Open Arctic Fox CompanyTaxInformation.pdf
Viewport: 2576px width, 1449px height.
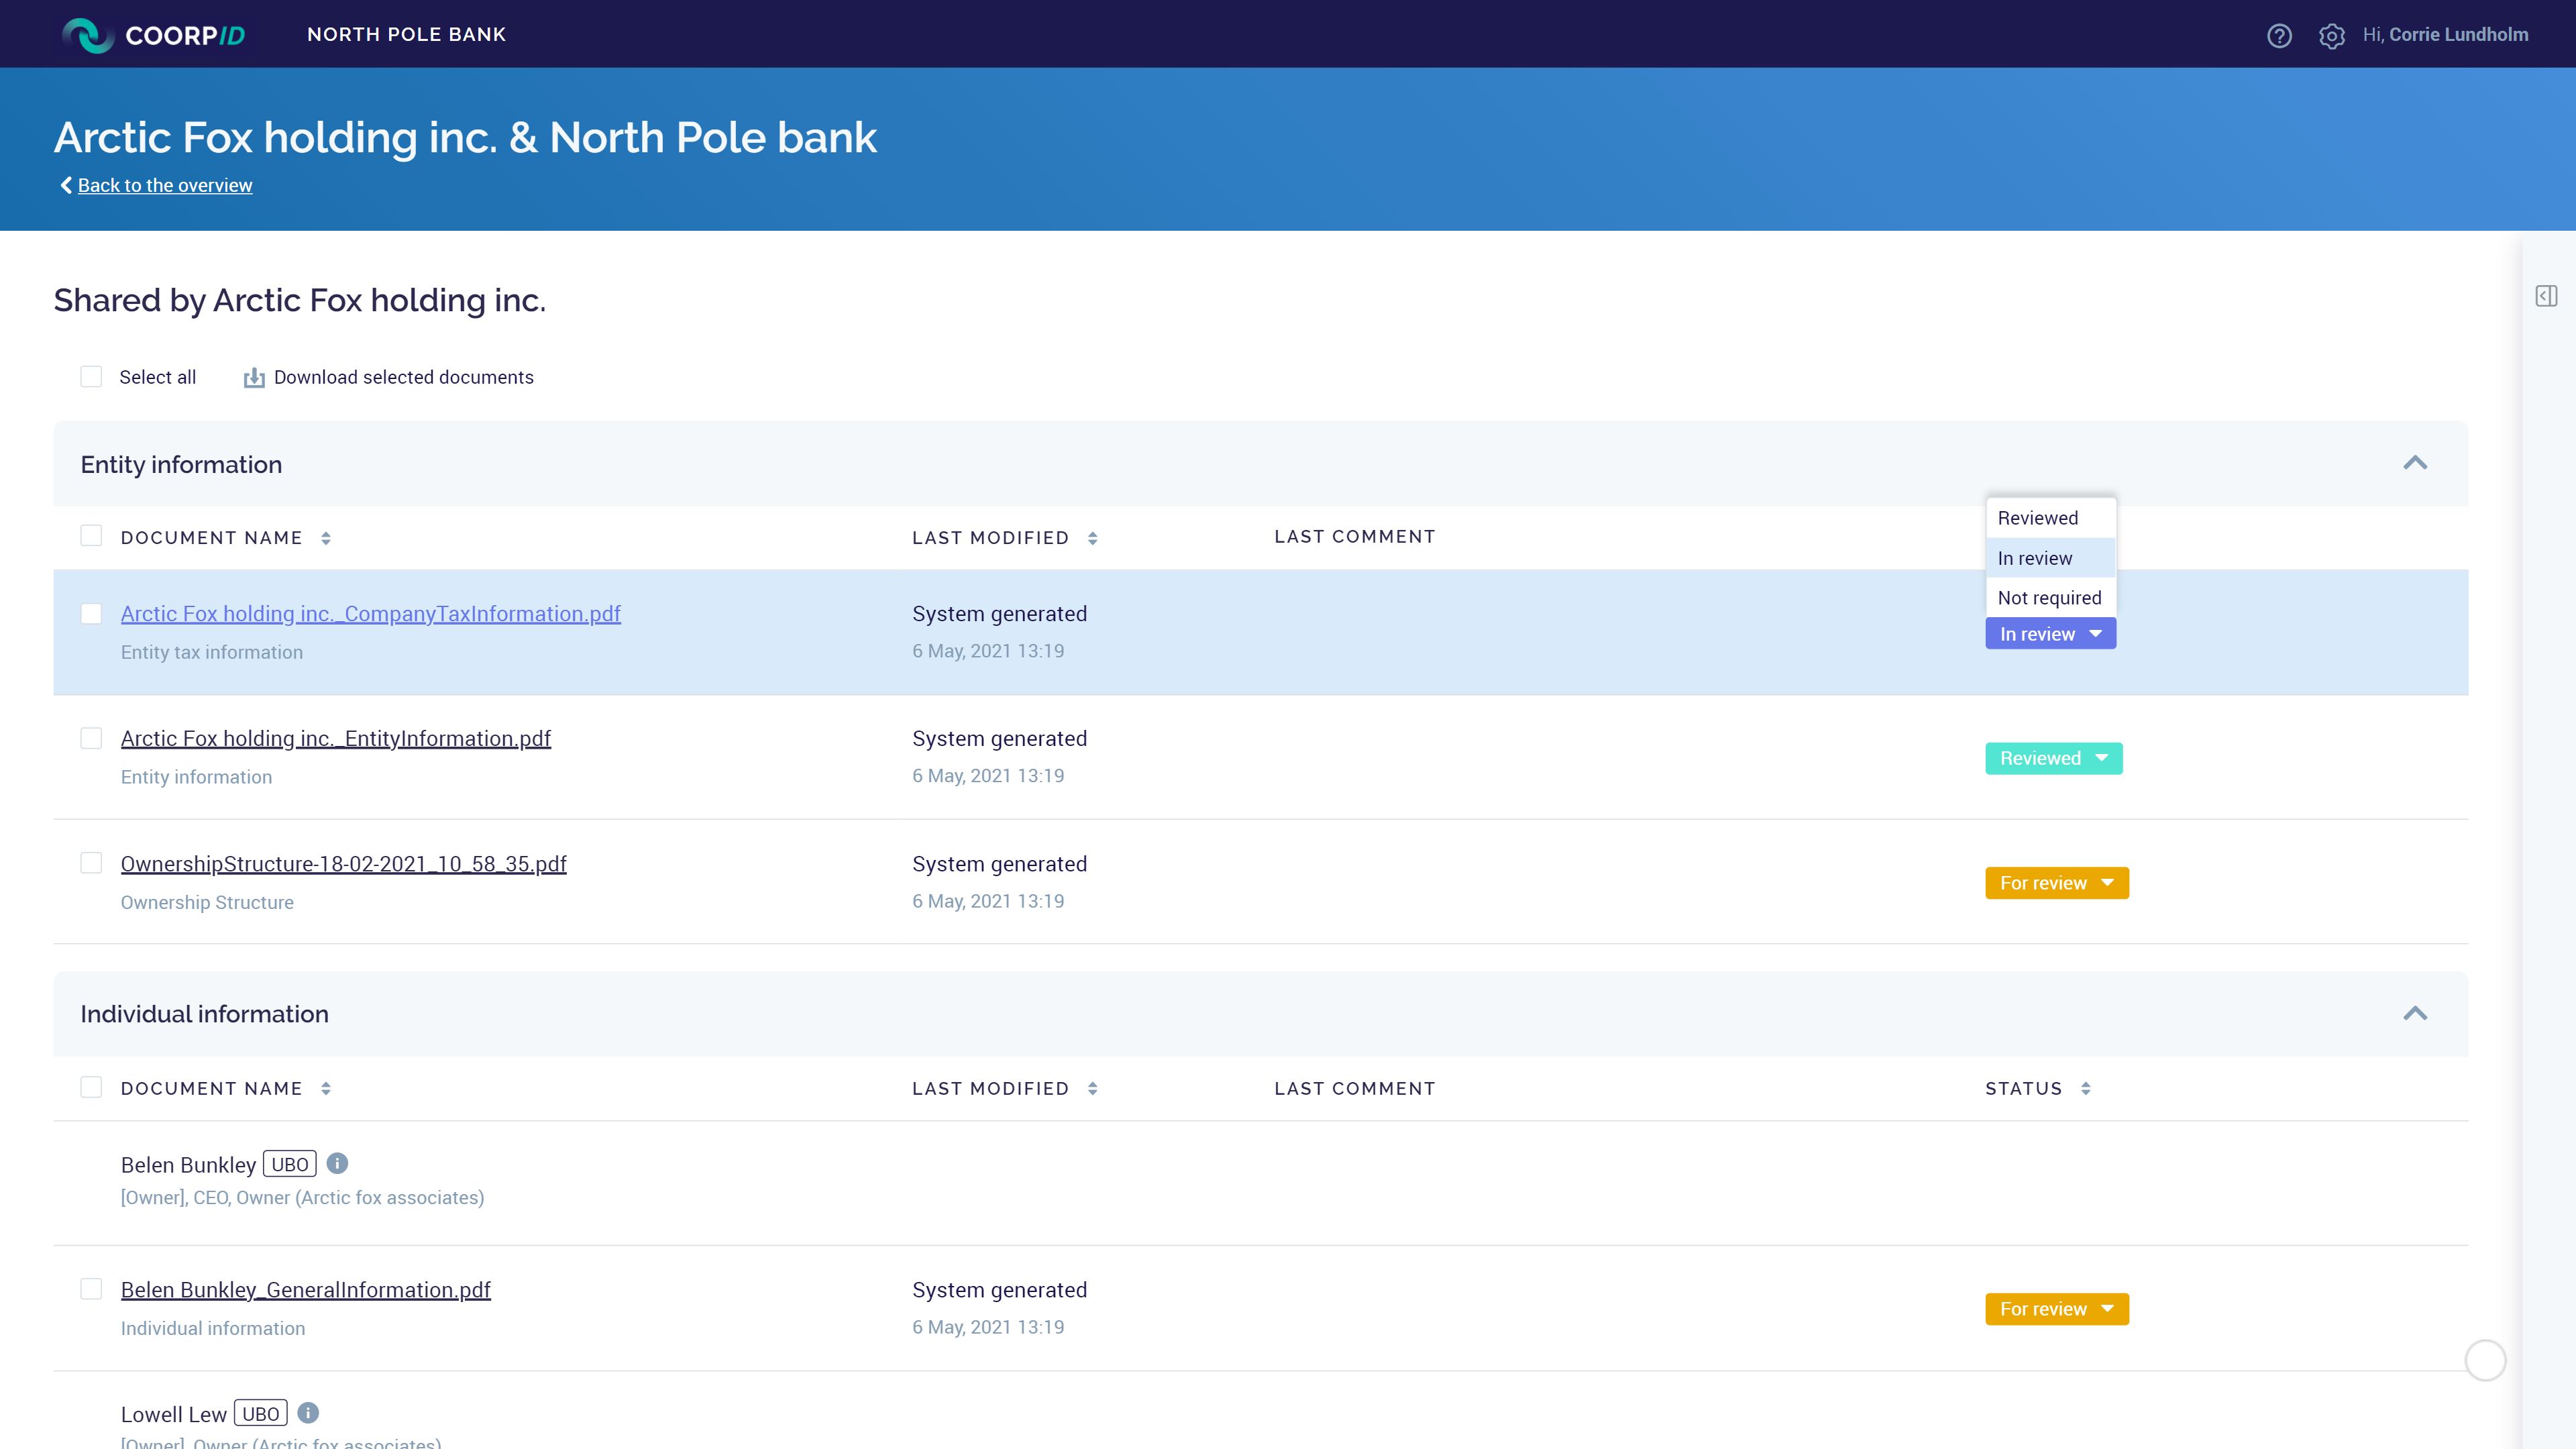(371, 614)
